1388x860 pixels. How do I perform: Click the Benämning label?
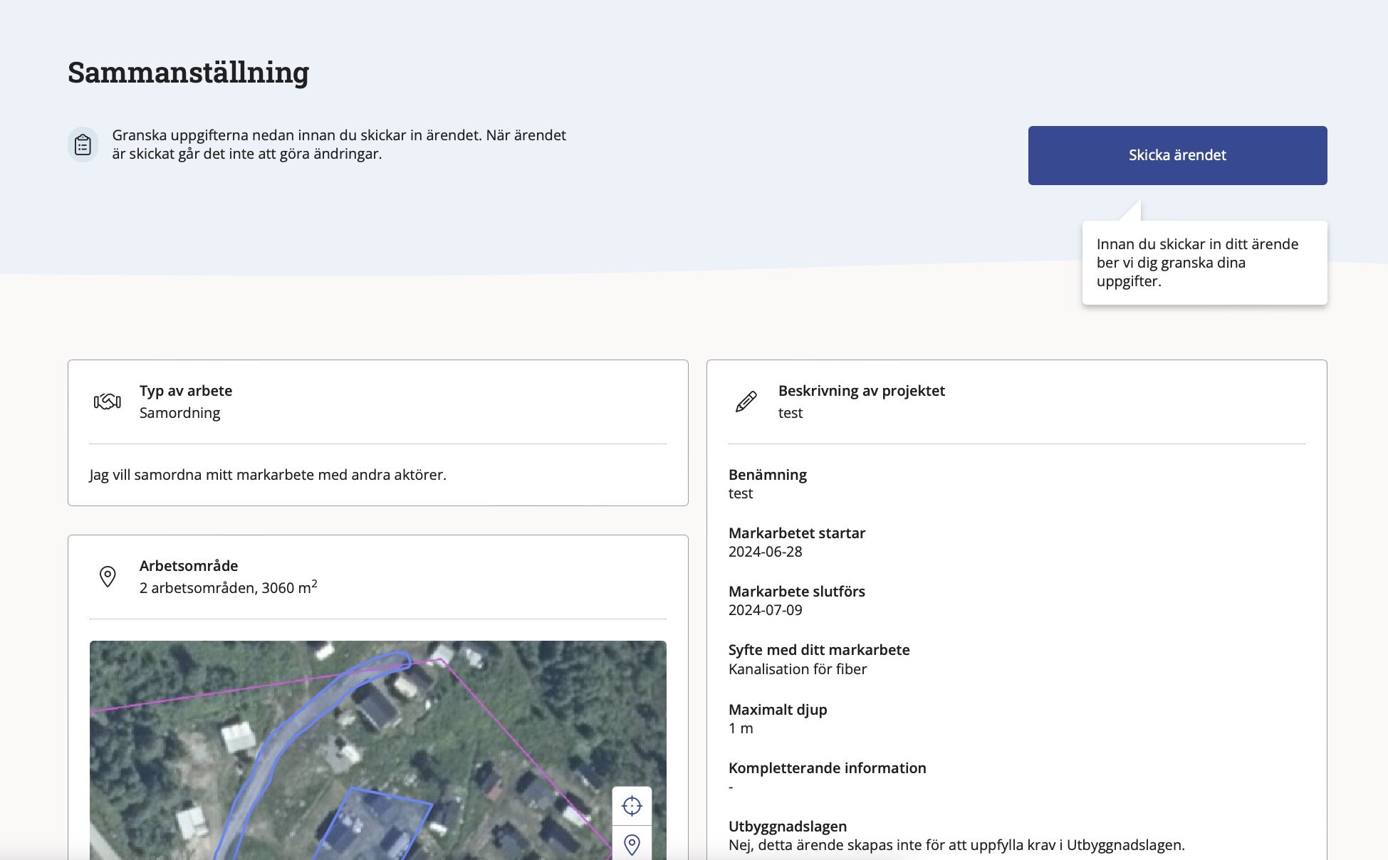coord(768,475)
